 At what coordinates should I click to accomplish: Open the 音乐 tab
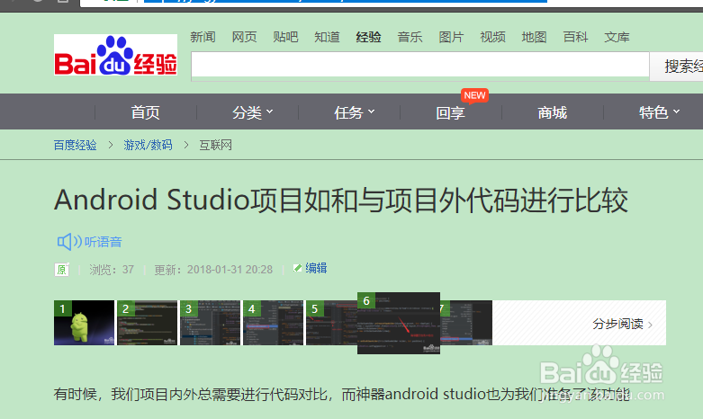(x=410, y=37)
